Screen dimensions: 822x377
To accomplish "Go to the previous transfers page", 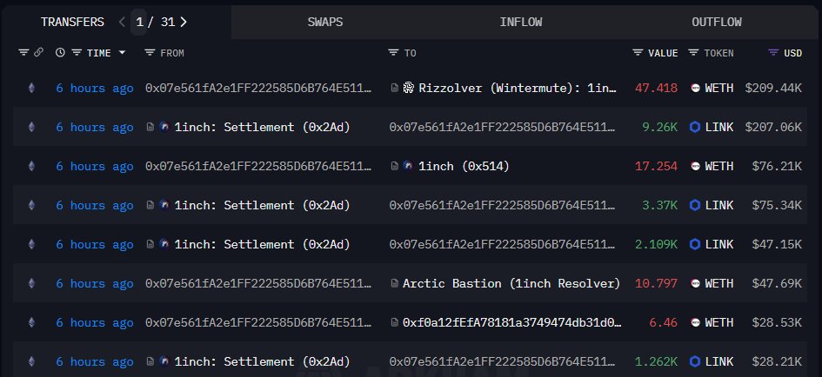I will click(122, 22).
